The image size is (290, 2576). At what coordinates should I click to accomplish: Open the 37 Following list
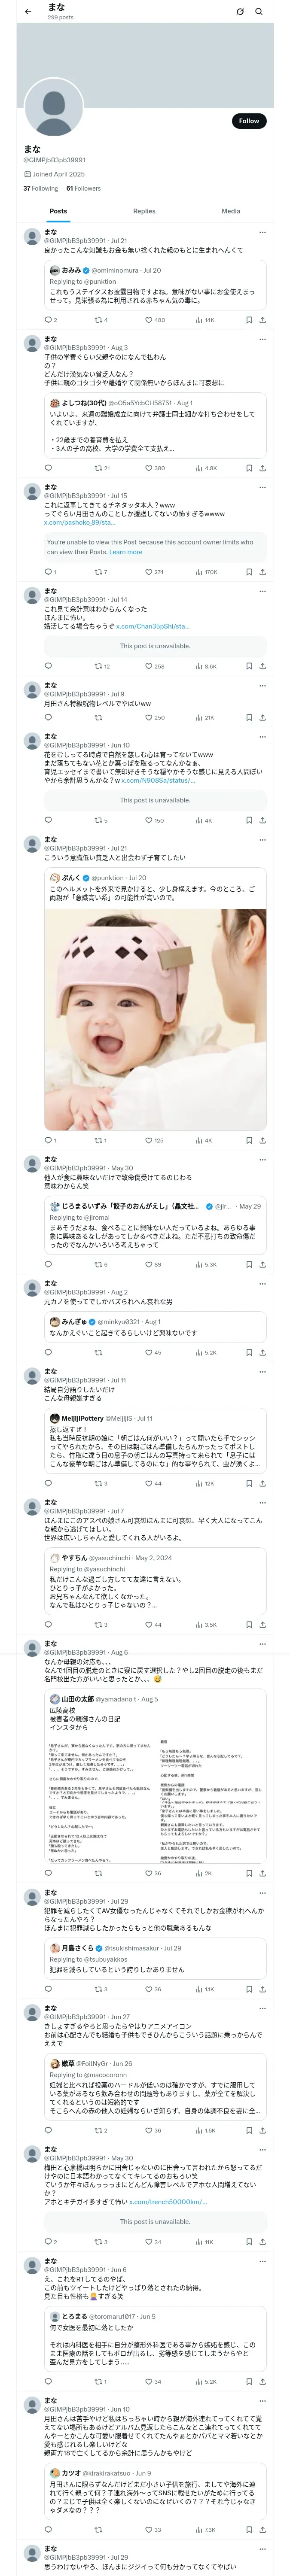(x=41, y=188)
